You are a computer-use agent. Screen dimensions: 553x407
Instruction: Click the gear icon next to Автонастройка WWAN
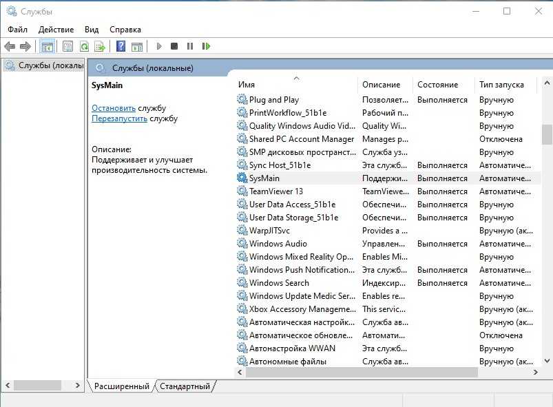(x=242, y=348)
